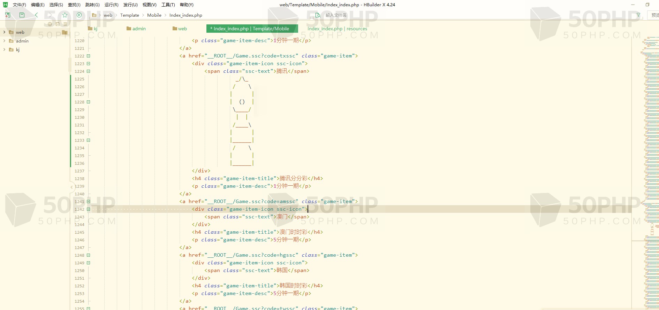This screenshot has height=310, width=659.
Task: Click the collapse all icon in project panel
Action: coord(58,24)
